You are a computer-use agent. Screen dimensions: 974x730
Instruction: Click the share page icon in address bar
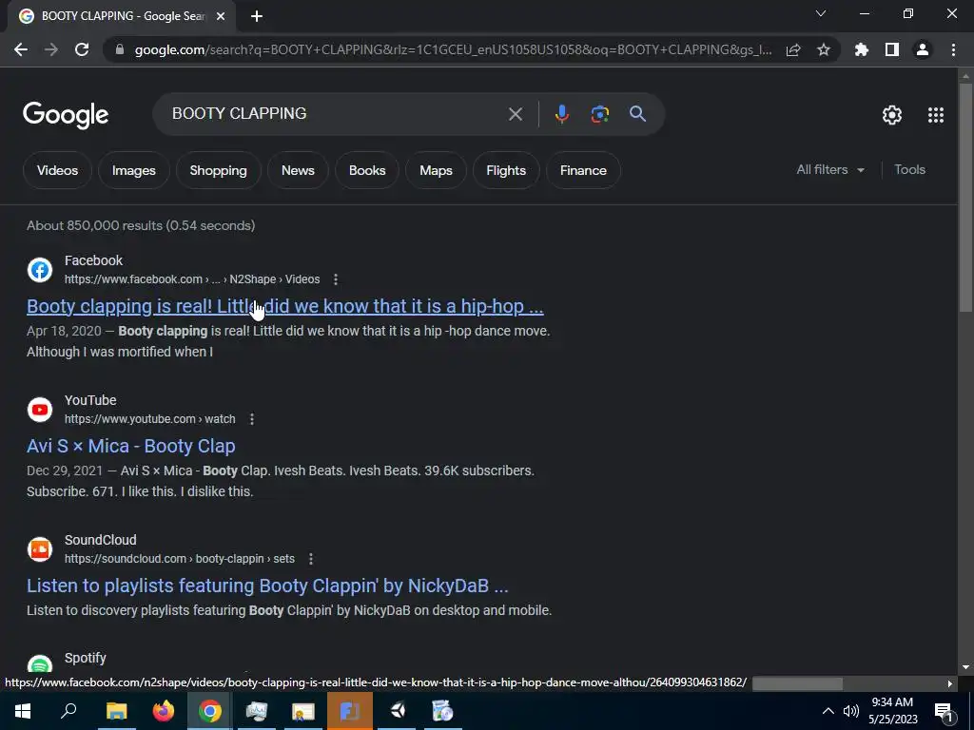(793, 49)
